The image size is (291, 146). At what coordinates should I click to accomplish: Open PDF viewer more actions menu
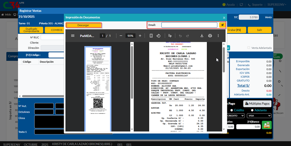click(x=218, y=36)
